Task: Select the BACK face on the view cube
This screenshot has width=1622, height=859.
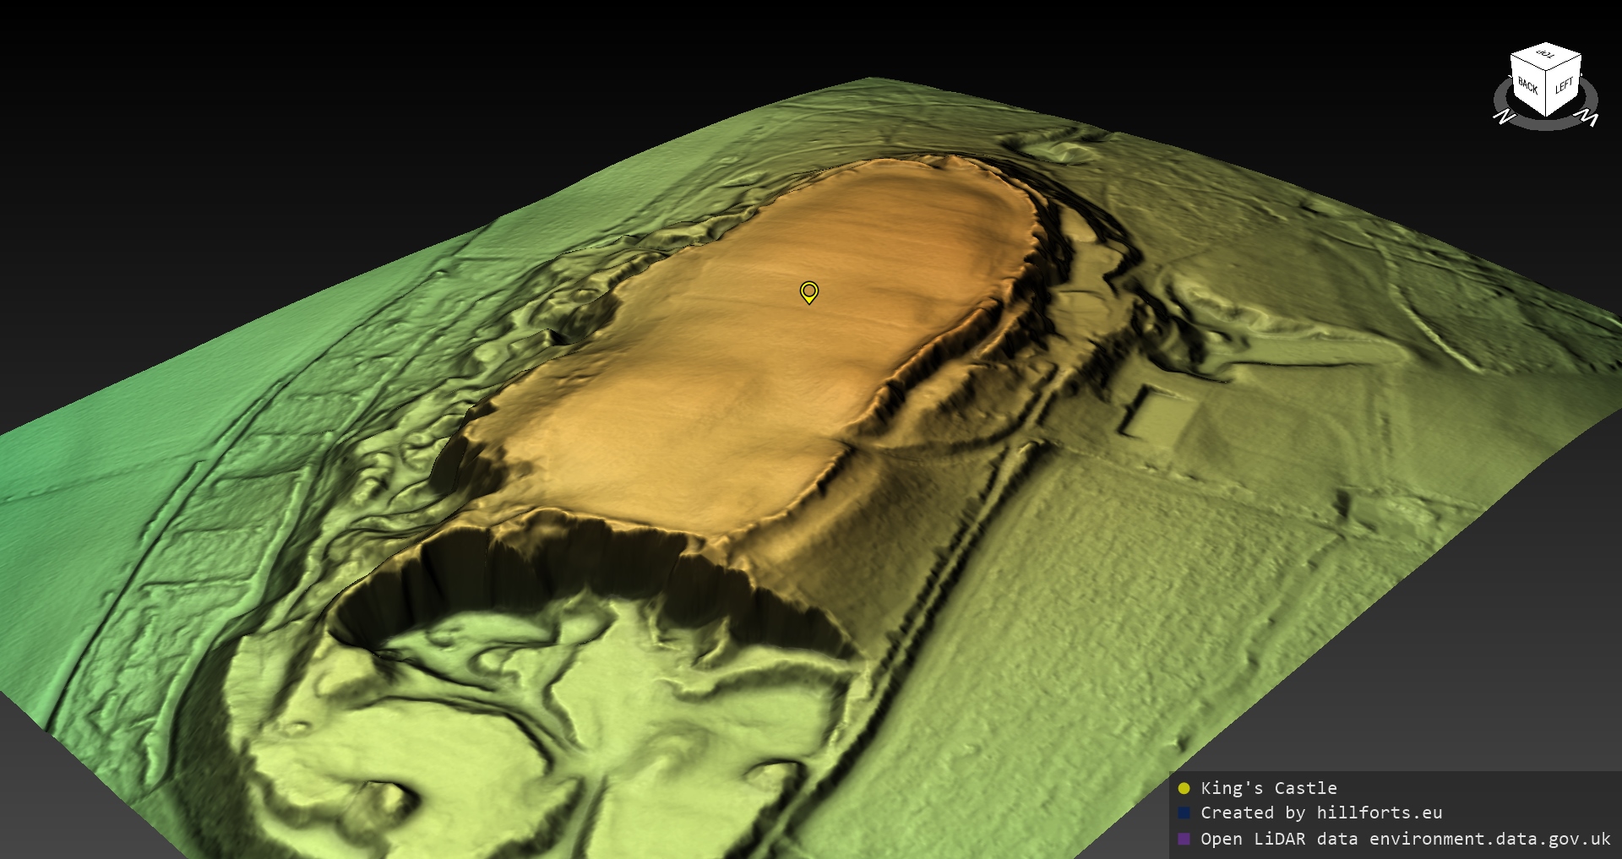Action: click(1528, 86)
